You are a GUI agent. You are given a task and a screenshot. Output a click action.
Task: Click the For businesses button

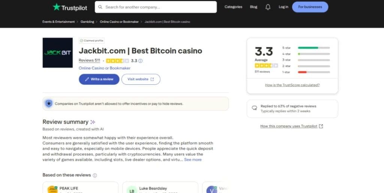pyautogui.click(x=310, y=7)
